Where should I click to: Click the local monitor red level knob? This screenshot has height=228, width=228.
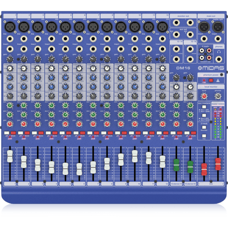point(204,96)
